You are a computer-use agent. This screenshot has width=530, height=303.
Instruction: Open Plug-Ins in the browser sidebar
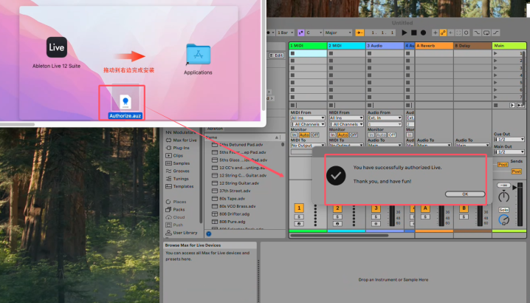pos(177,148)
